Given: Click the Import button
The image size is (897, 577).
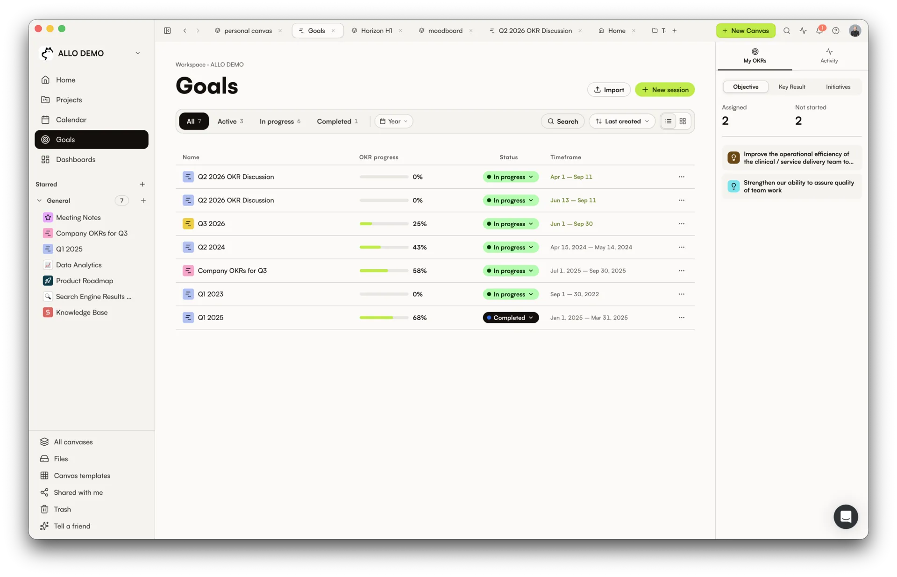Looking at the screenshot, I should pos(609,90).
